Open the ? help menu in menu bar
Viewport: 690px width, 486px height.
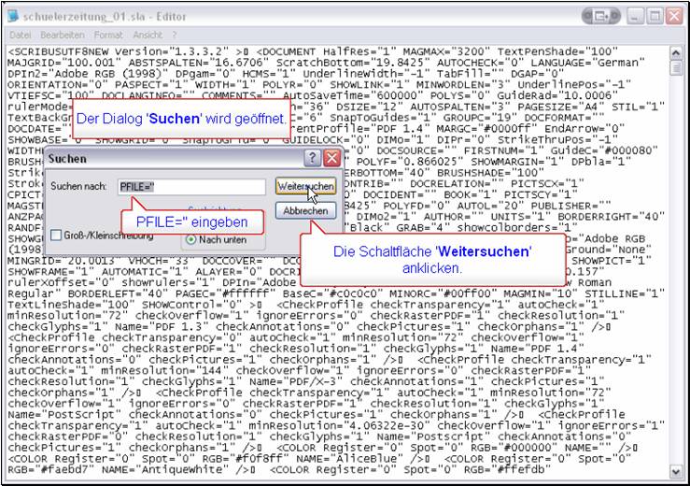pos(174,35)
